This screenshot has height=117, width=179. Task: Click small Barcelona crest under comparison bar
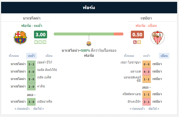(x=89, y=43)
